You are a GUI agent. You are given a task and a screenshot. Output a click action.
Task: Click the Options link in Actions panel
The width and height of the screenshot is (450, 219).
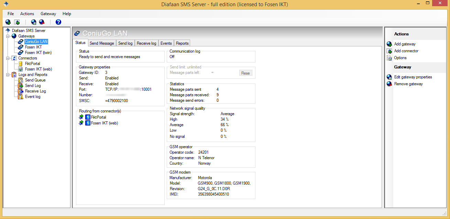click(x=400, y=58)
